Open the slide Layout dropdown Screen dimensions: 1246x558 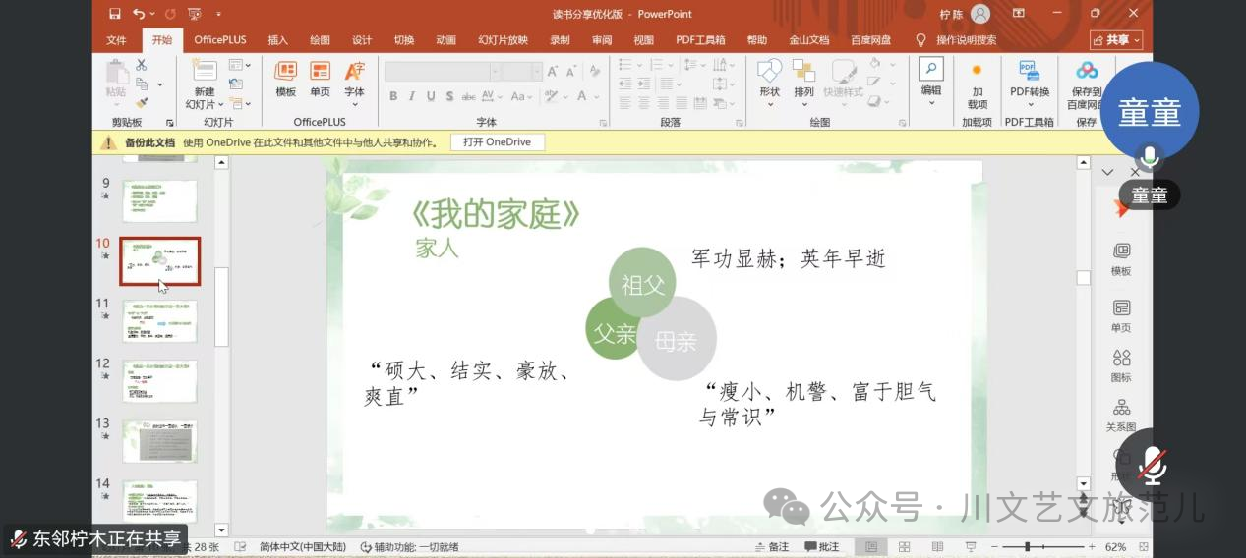[239, 65]
